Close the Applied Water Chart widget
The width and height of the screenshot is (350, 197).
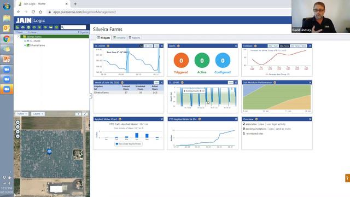tap(162, 119)
